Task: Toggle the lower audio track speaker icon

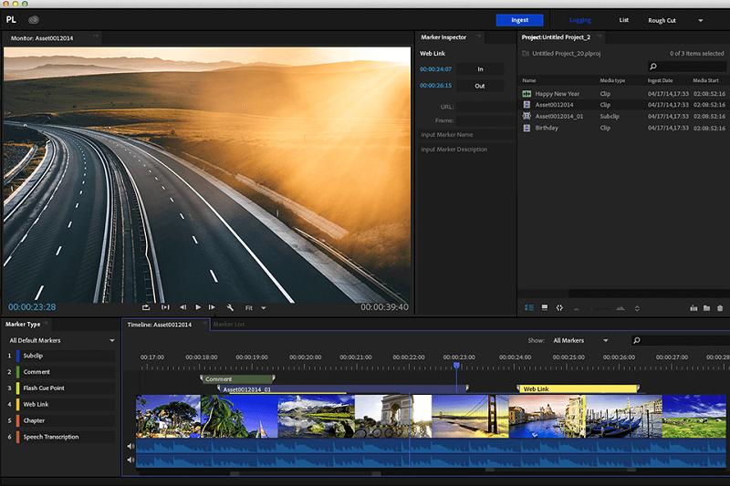Action: (x=130, y=460)
